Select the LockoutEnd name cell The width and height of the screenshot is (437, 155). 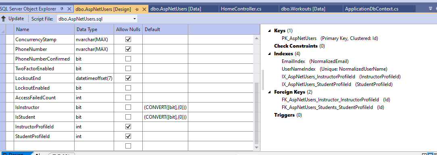pyautogui.click(x=44, y=78)
